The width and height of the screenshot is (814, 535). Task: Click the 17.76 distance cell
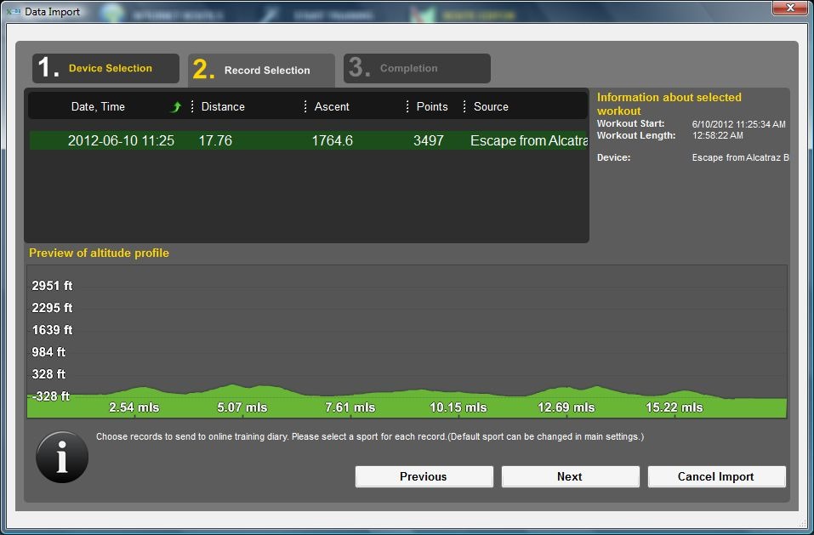pos(215,140)
